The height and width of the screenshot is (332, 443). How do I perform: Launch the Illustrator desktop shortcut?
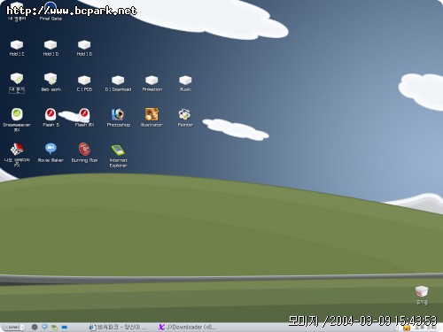pyautogui.click(x=152, y=118)
